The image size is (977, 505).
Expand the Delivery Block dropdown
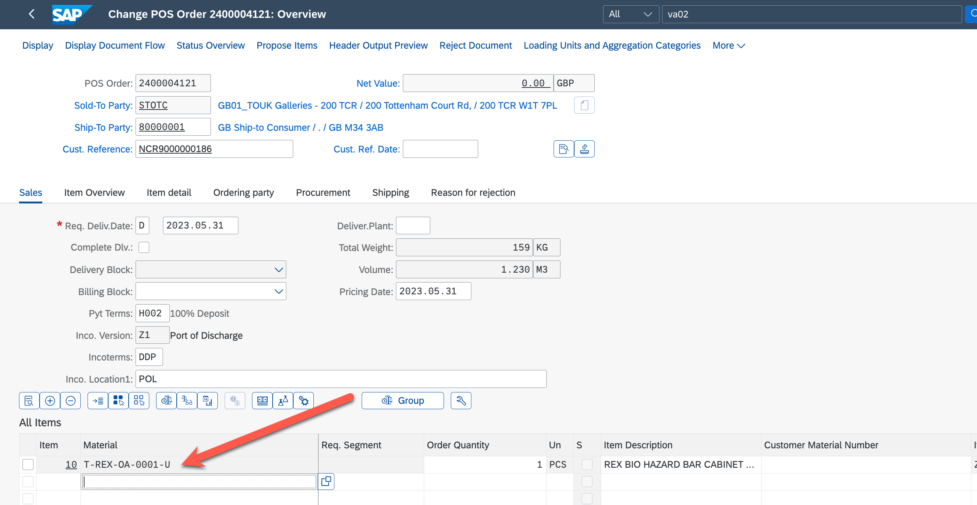(278, 270)
